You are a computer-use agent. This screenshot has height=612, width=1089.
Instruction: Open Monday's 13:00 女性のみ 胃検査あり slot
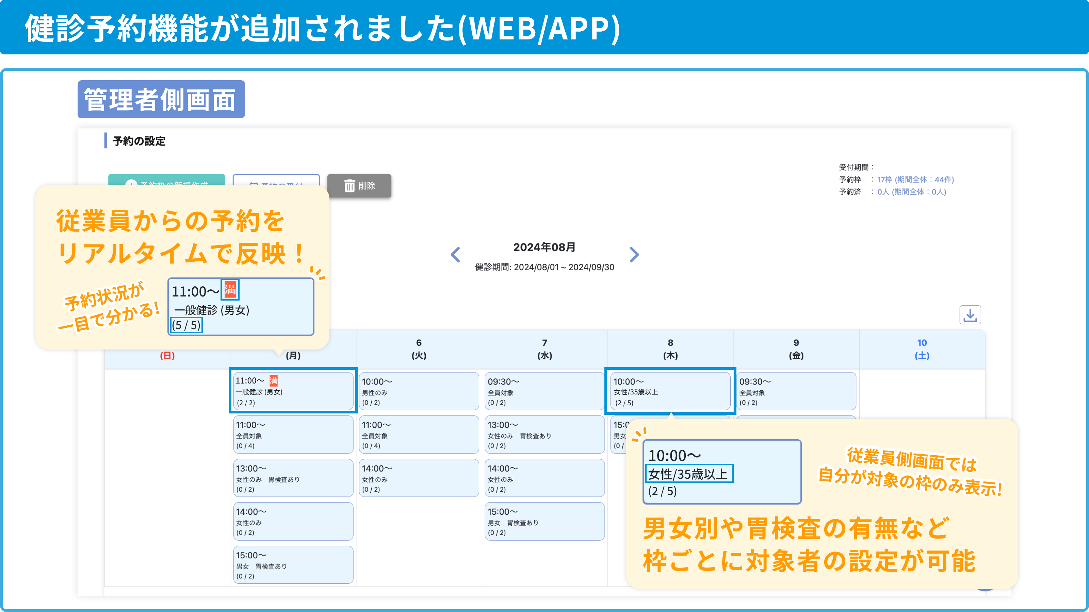click(x=293, y=478)
